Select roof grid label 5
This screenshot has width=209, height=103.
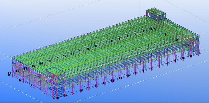click(120, 39)
